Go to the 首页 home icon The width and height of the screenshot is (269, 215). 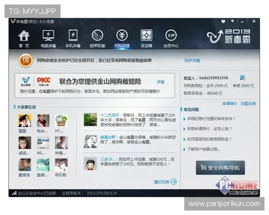[24, 36]
